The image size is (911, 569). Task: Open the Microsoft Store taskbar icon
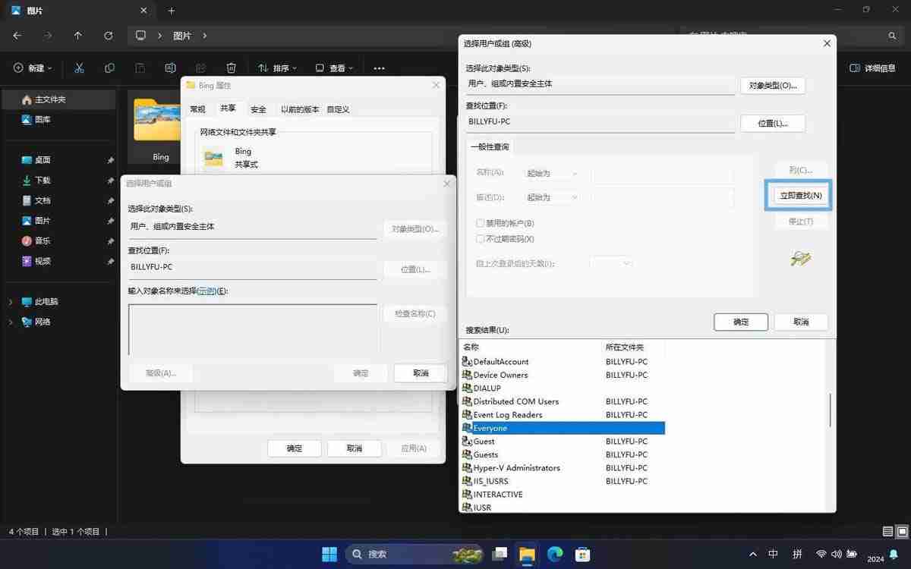(582, 554)
